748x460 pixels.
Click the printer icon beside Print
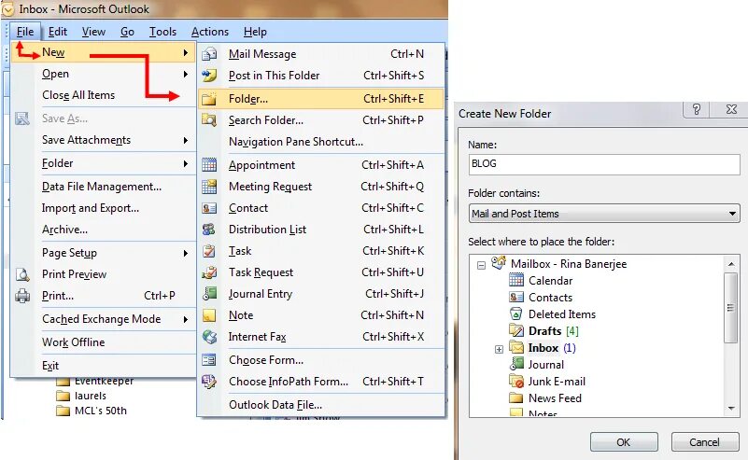pos(22,296)
